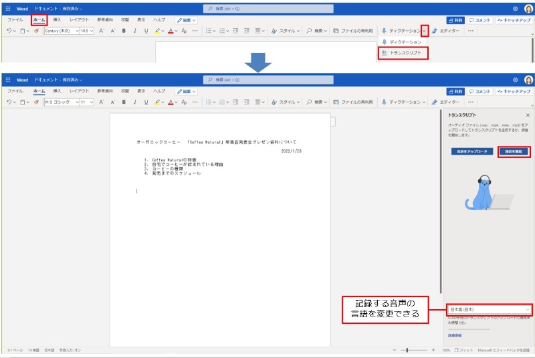Click フィット in the status bar
The height and width of the screenshot is (358, 535).
463,350
